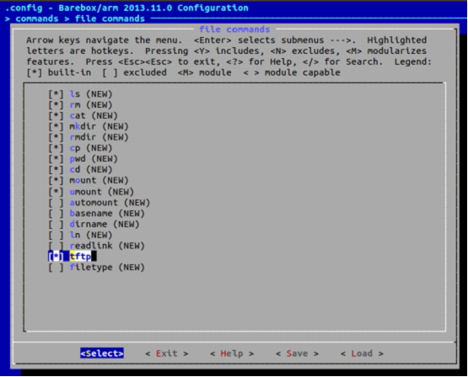
Task: Select the 'basename (NEW)' entry label
Action: (x=107, y=214)
